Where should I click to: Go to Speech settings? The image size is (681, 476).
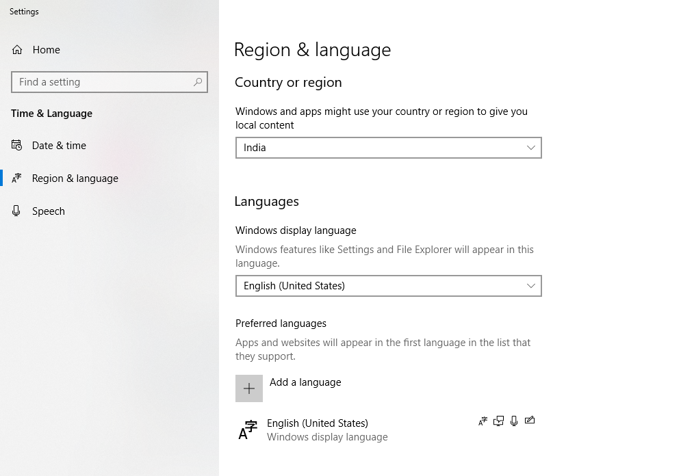pyautogui.click(x=48, y=211)
